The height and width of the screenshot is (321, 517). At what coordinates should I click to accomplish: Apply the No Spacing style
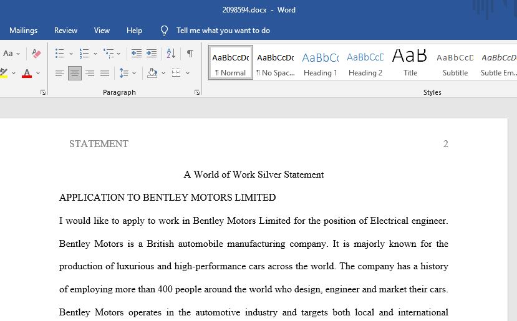(x=275, y=62)
